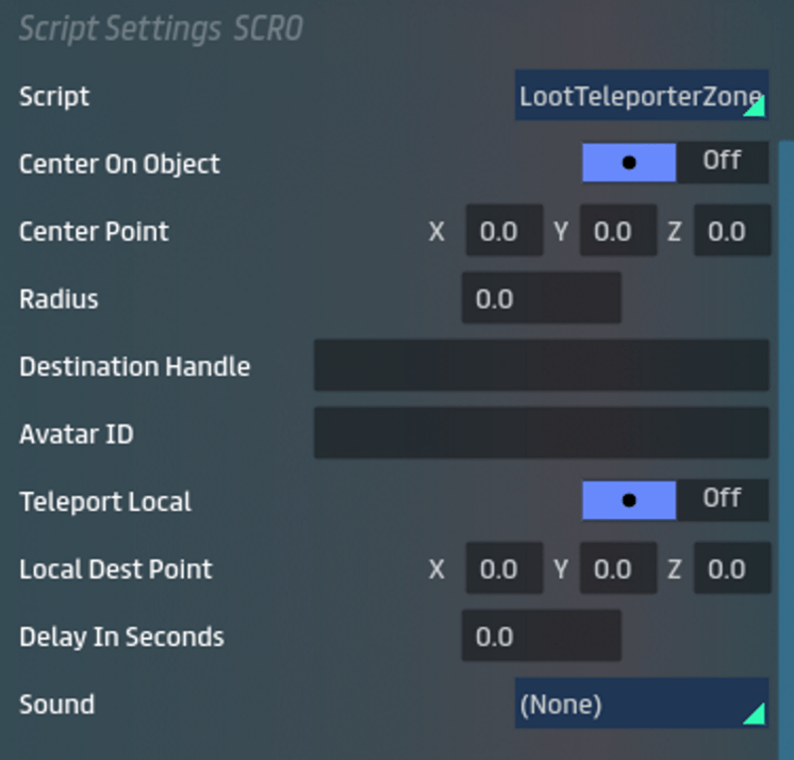Click the Off label of Teleport Local
Screen dimensions: 794x760
click(722, 498)
